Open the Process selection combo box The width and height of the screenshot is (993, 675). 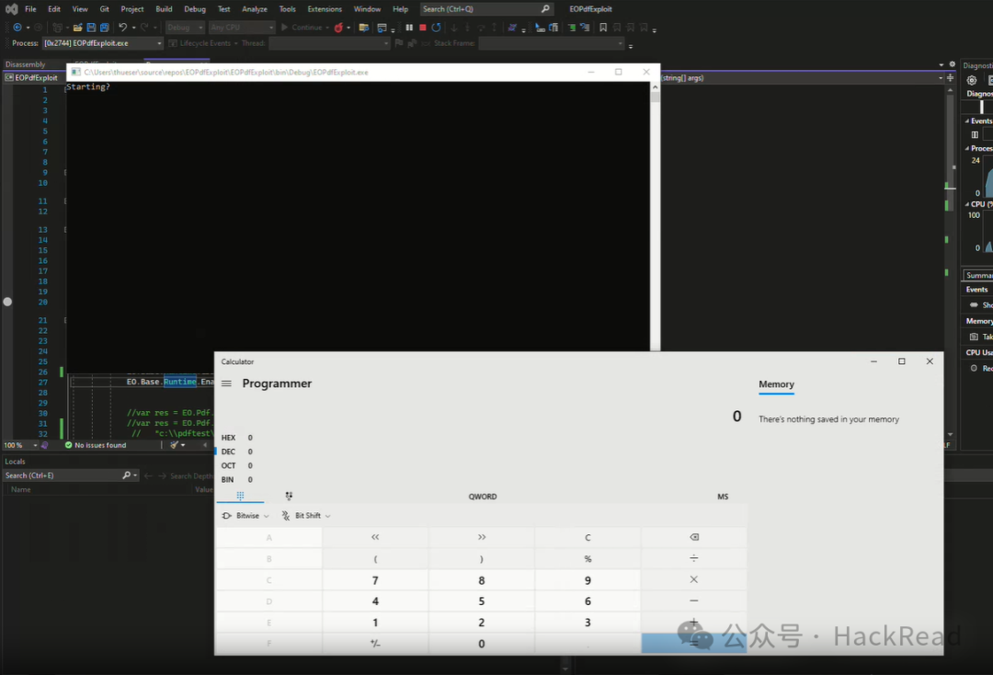click(x=103, y=43)
